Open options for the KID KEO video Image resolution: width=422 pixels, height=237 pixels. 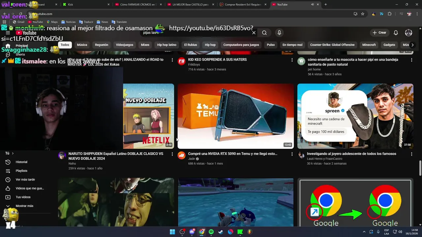pyautogui.click(x=292, y=60)
